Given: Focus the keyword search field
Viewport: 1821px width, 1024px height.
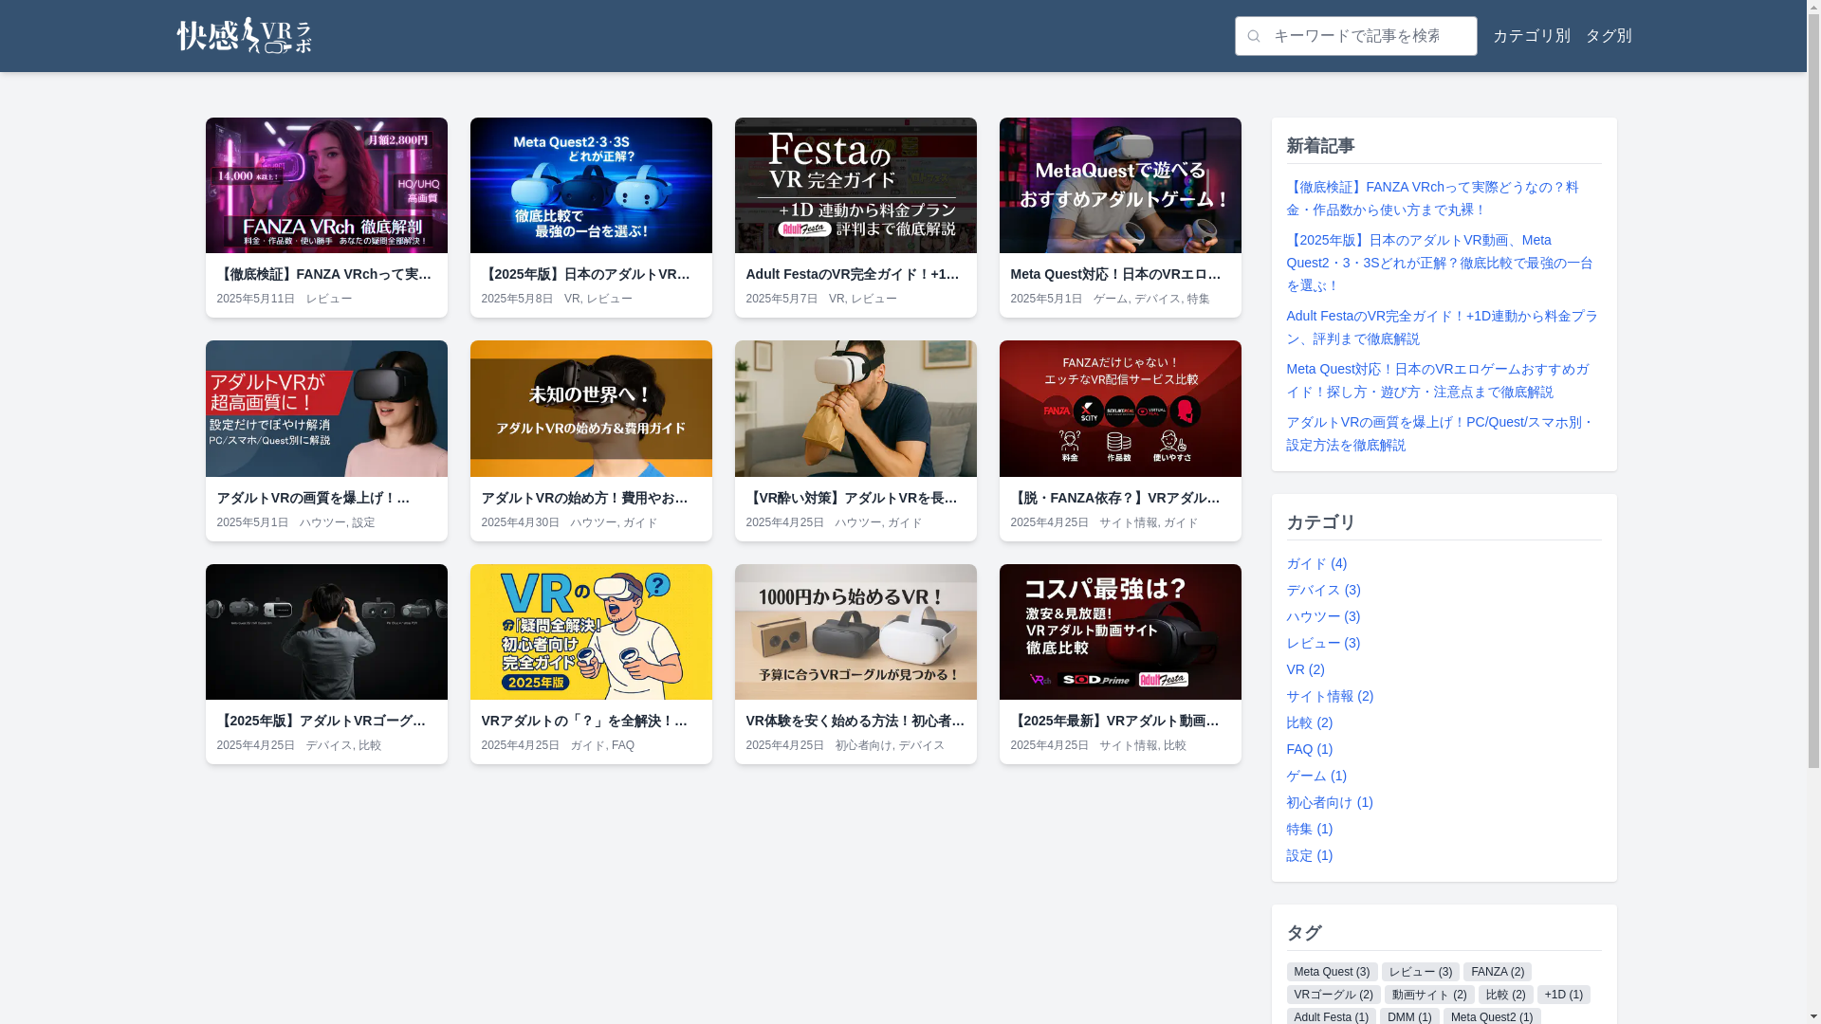Looking at the screenshot, I should [1355, 36].
